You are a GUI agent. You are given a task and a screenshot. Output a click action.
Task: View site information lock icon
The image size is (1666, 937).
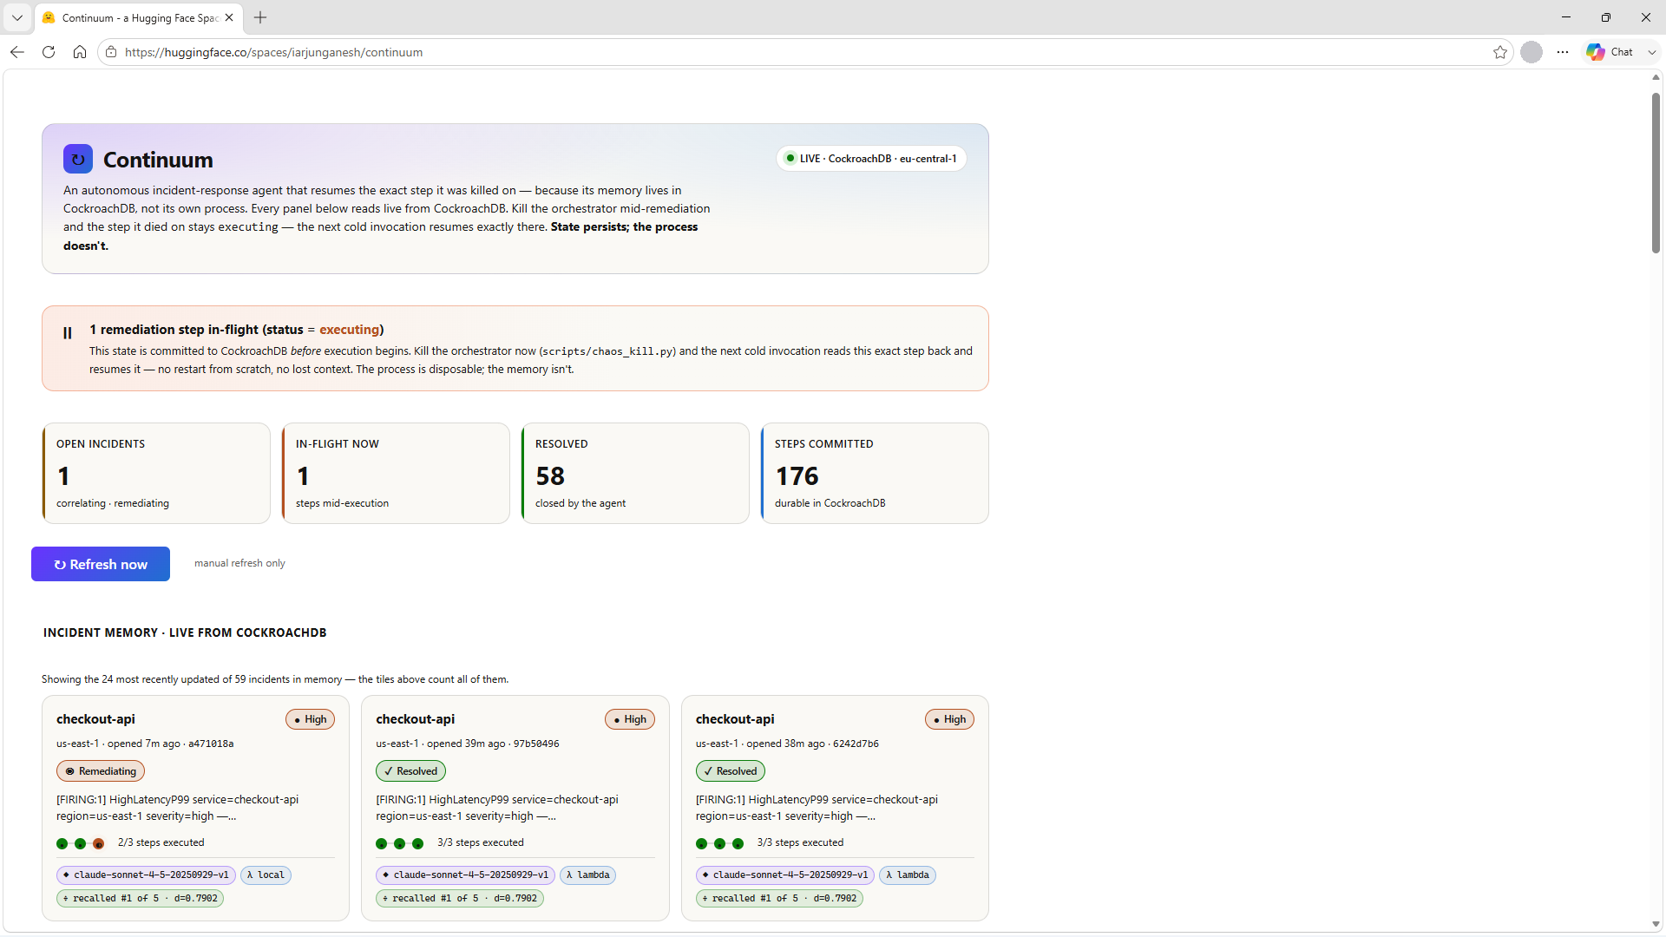click(111, 52)
